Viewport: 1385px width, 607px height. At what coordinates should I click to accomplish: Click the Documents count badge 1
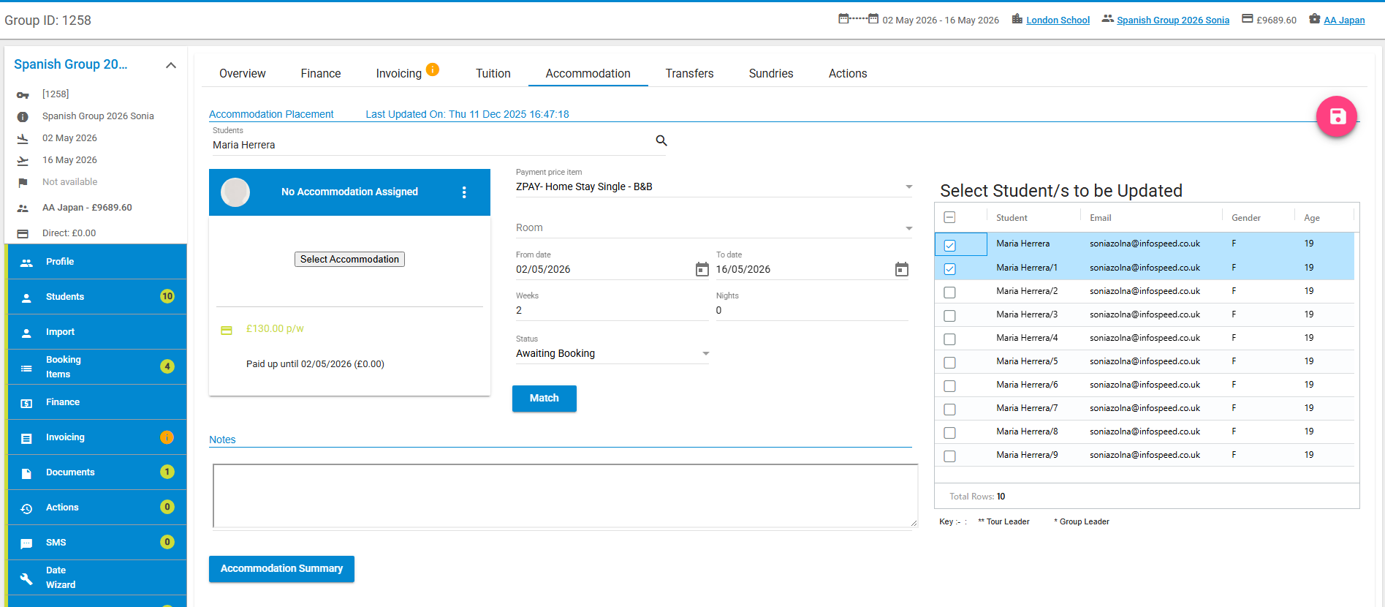[167, 472]
